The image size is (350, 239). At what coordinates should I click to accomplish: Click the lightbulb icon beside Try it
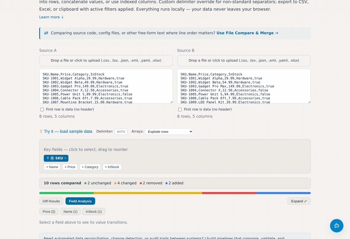pyautogui.click(x=41, y=131)
